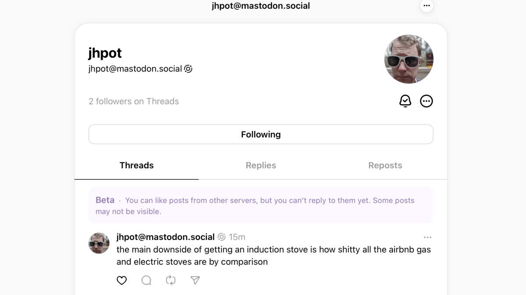This screenshot has height=295, width=526.
Task: Click the Beta notice banner
Action: point(261,205)
